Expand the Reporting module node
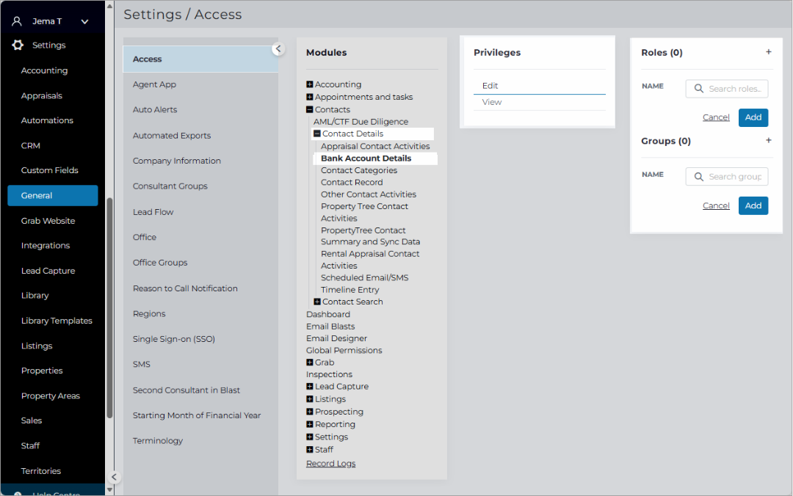793x496 pixels. pos(310,425)
